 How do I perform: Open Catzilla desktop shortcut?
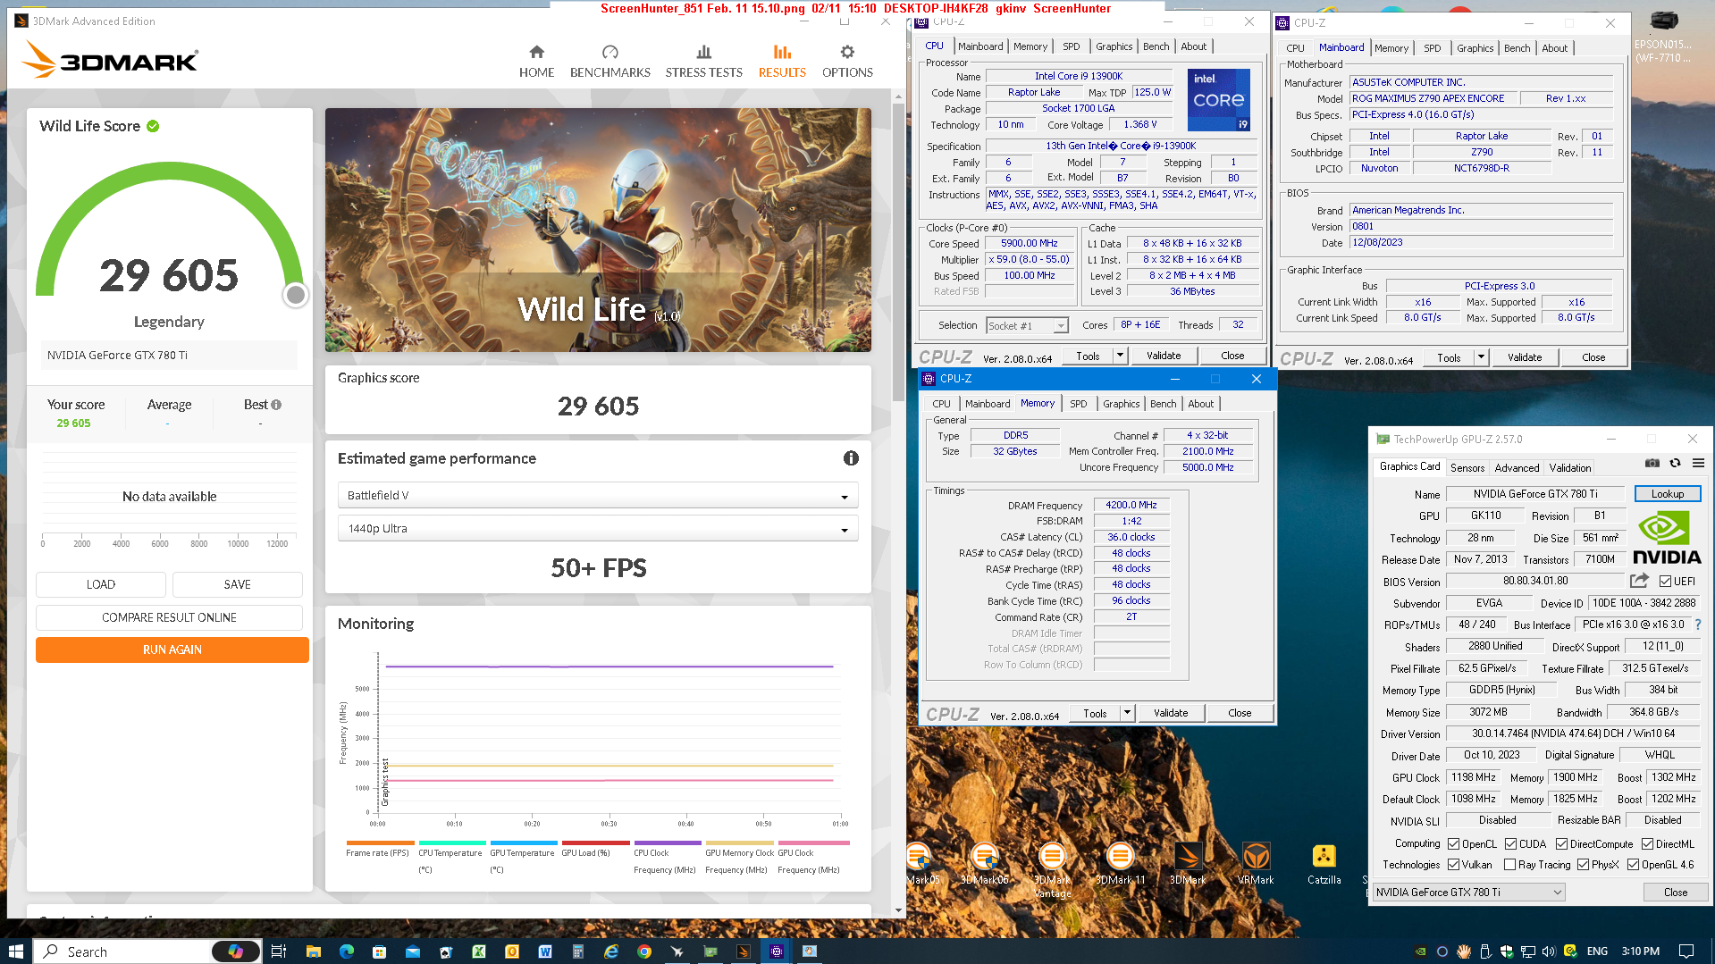[1324, 864]
